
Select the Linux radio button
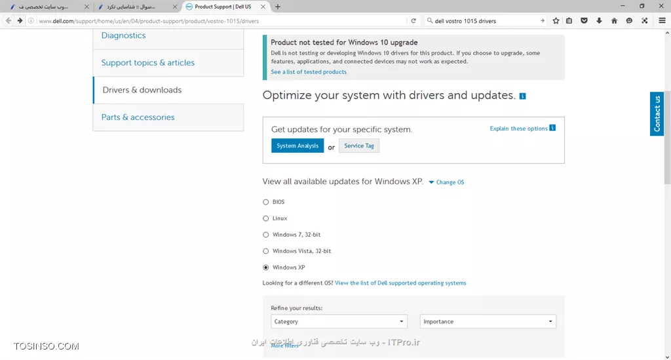pyautogui.click(x=266, y=218)
